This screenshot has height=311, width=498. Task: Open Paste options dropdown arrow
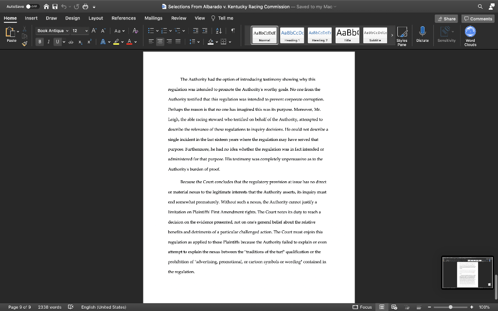(18, 32)
